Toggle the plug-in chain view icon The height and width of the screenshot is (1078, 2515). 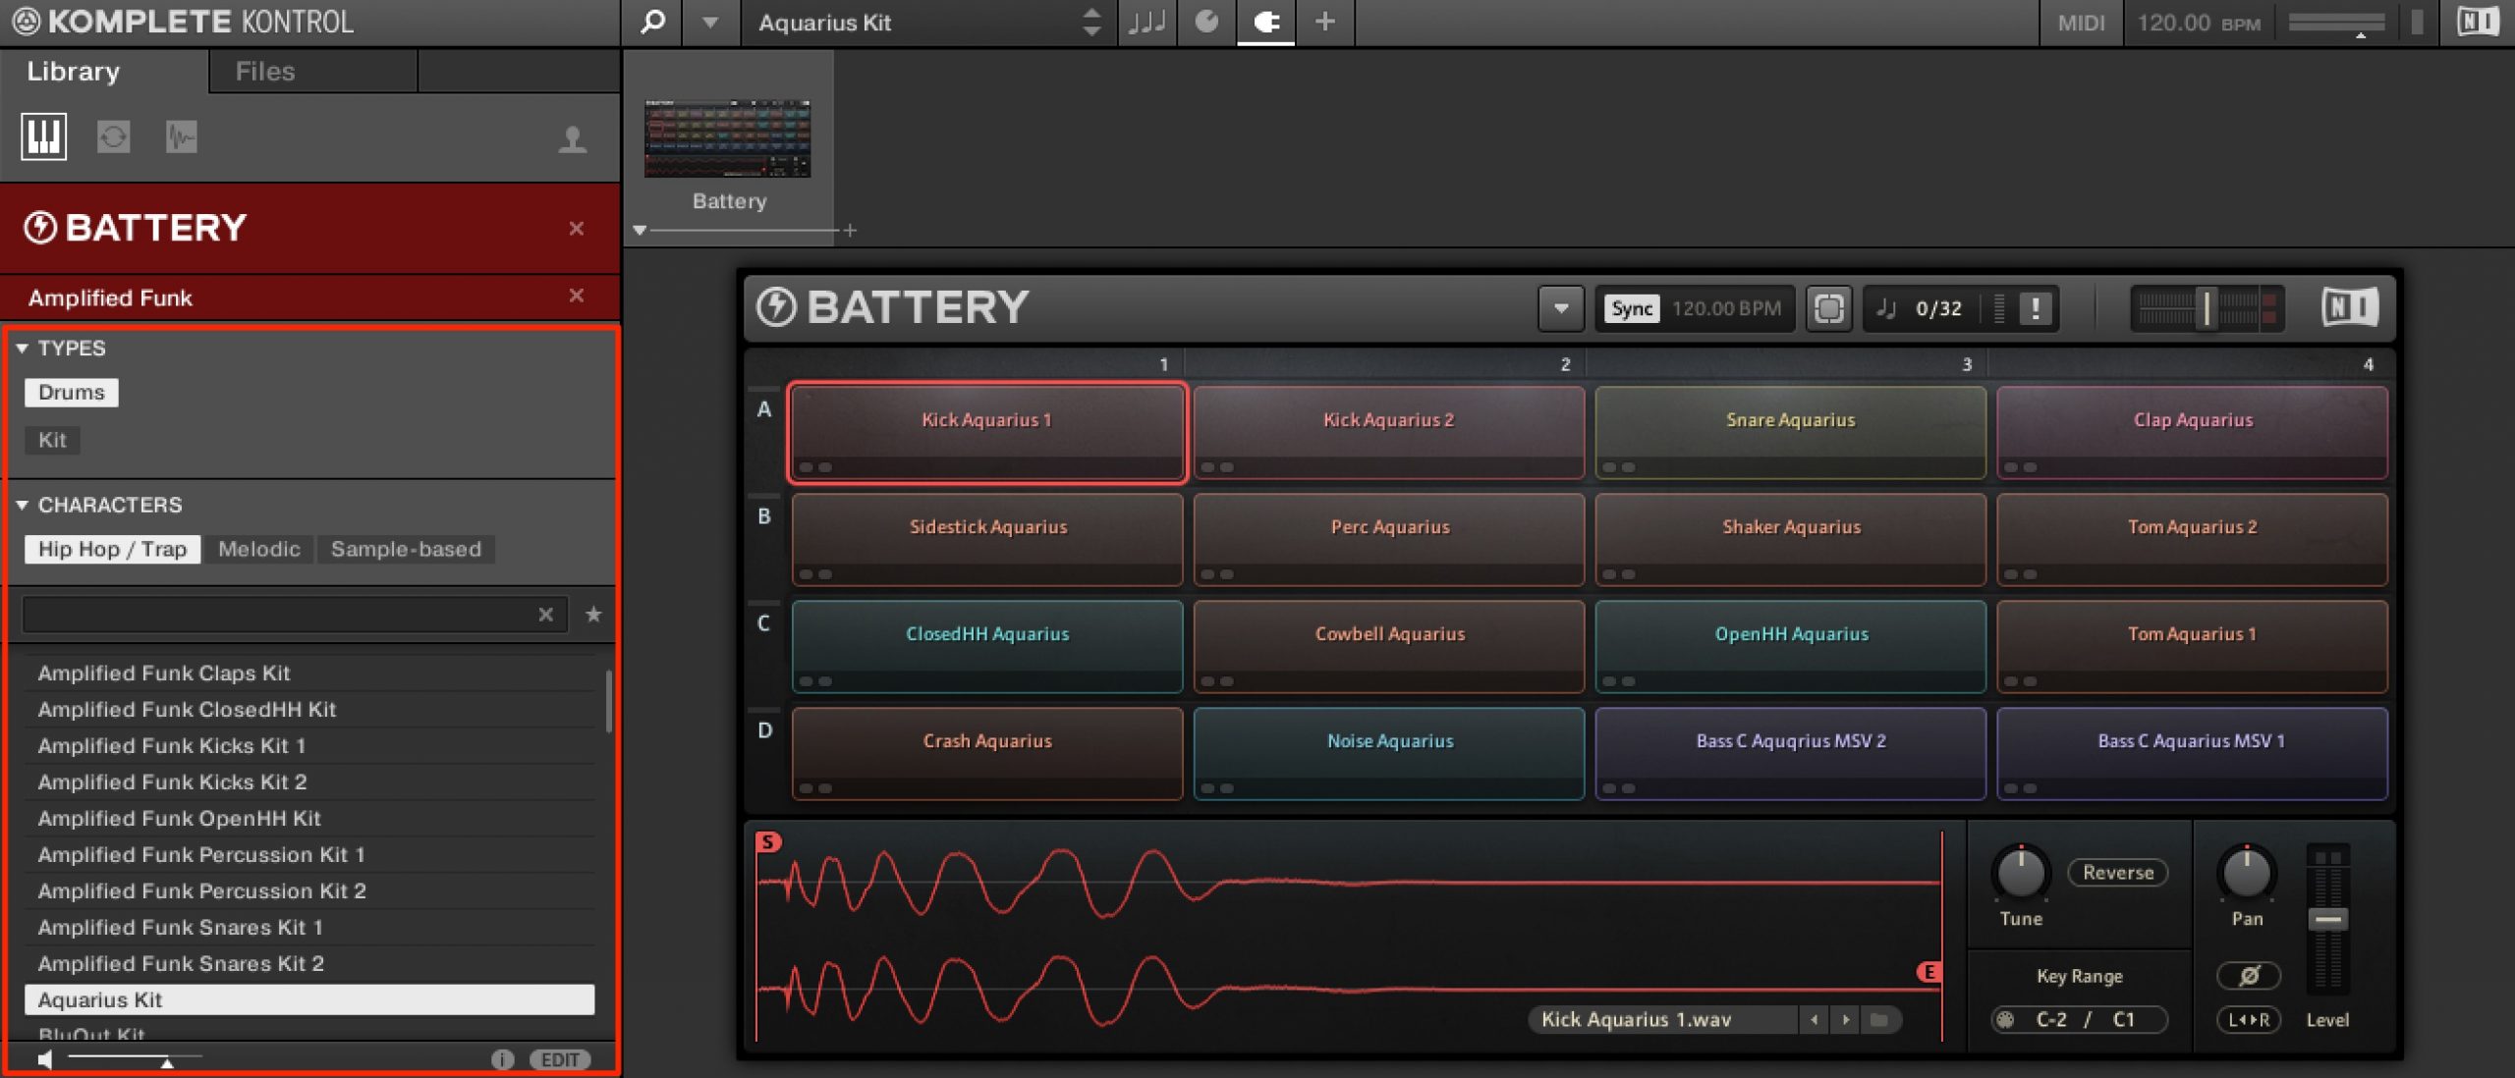click(x=1266, y=22)
